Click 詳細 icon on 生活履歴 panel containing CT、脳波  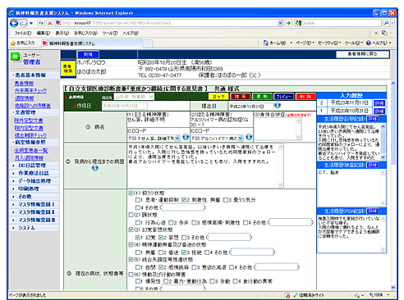click(372, 165)
